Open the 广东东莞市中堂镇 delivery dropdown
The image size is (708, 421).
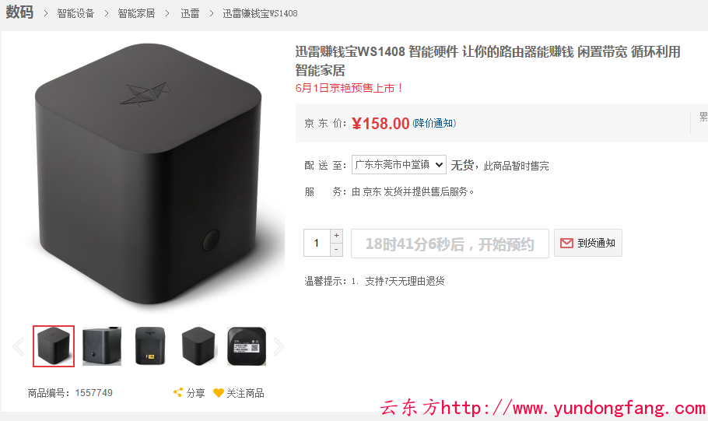coord(399,164)
